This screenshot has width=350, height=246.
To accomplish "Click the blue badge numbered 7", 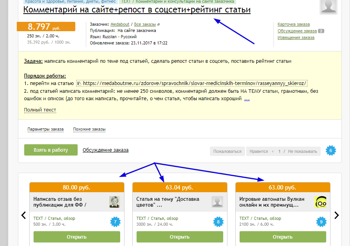I will 115,222.
